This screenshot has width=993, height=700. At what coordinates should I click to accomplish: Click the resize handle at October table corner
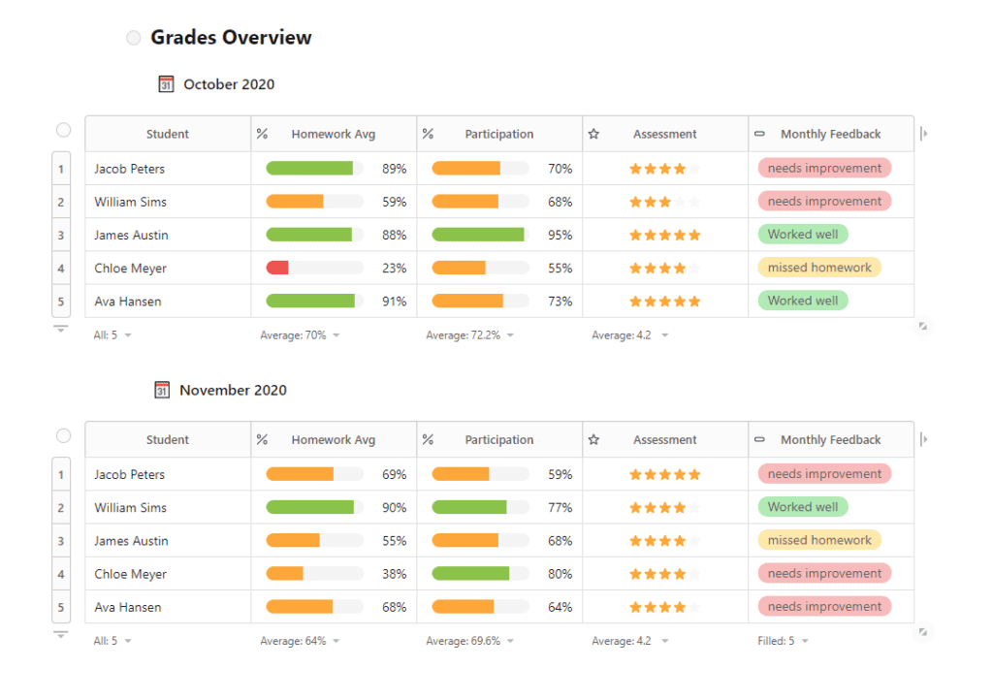pyautogui.click(x=922, y=327)
